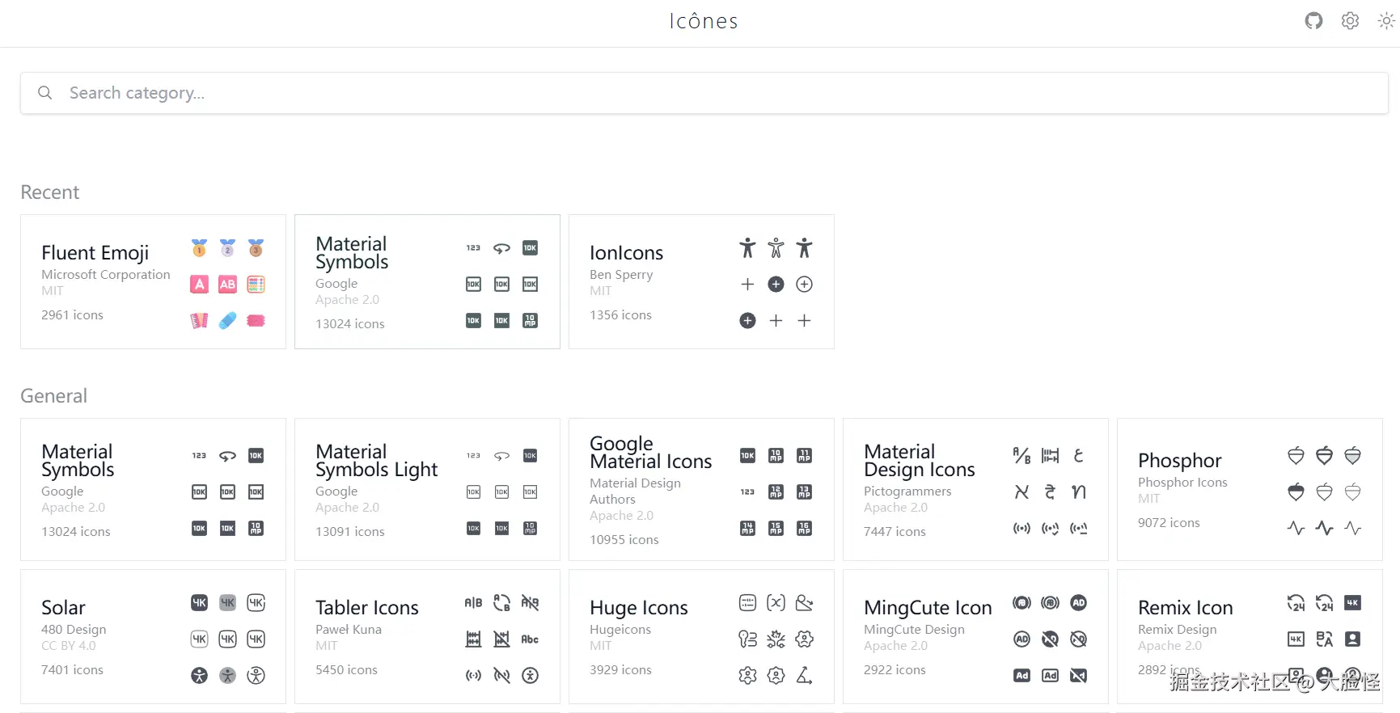Click the red A emoji in Fluent Emoji

pos(199,284)
